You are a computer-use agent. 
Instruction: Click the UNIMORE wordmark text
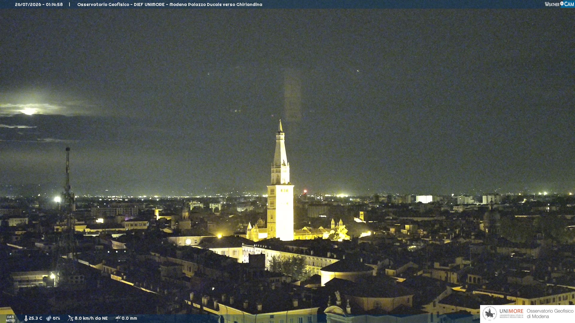(x=512, y=311)
